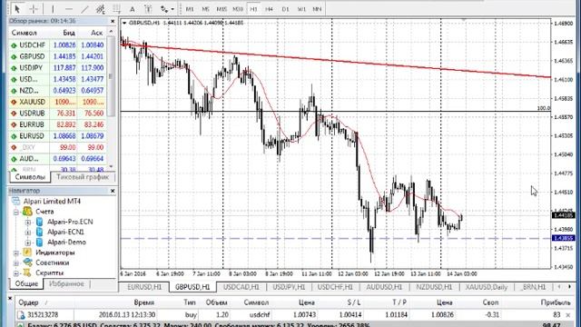Screen dimensions: 581x327
Task: Select the crosshair tool
Action: (34, 8)
